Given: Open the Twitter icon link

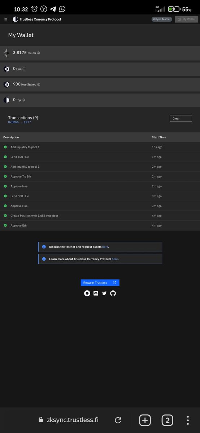Looking at the screenshot, I should pos(104,293).
